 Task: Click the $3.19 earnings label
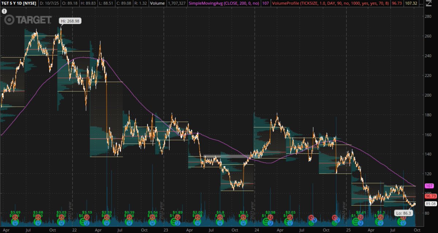pyautogui.click(x=87, y=212)
